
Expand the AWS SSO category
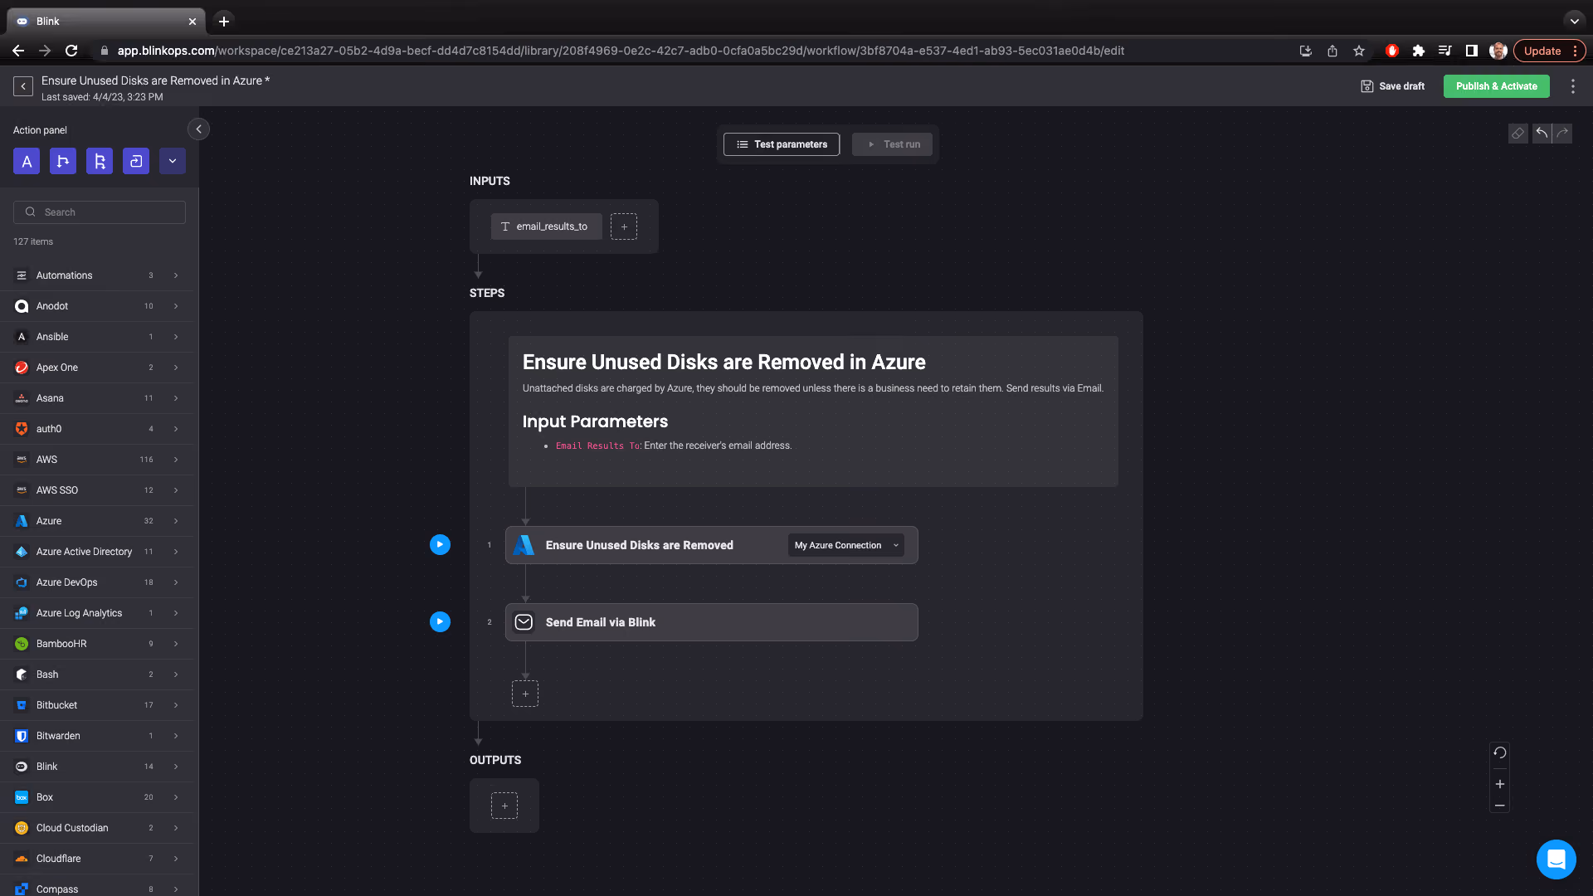[x=96, y=490]
